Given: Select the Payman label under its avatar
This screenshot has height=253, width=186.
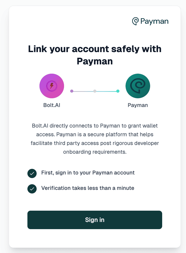Looking at the screenshot, I should (138, 105).
